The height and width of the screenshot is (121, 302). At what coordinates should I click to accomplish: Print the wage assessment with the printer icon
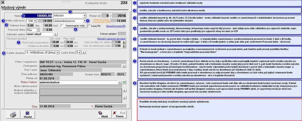[13, 115]
